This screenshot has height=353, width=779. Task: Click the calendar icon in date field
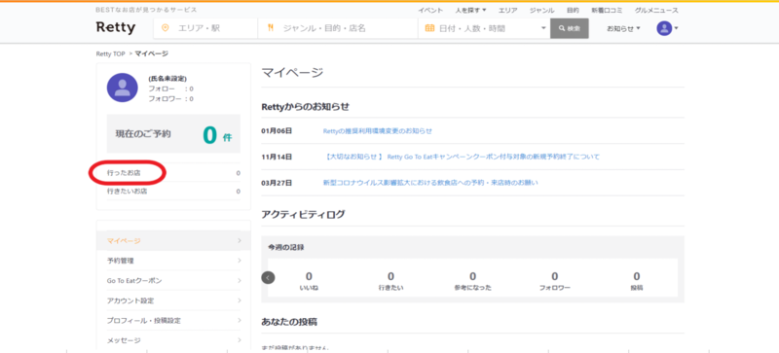pos(430,28)
